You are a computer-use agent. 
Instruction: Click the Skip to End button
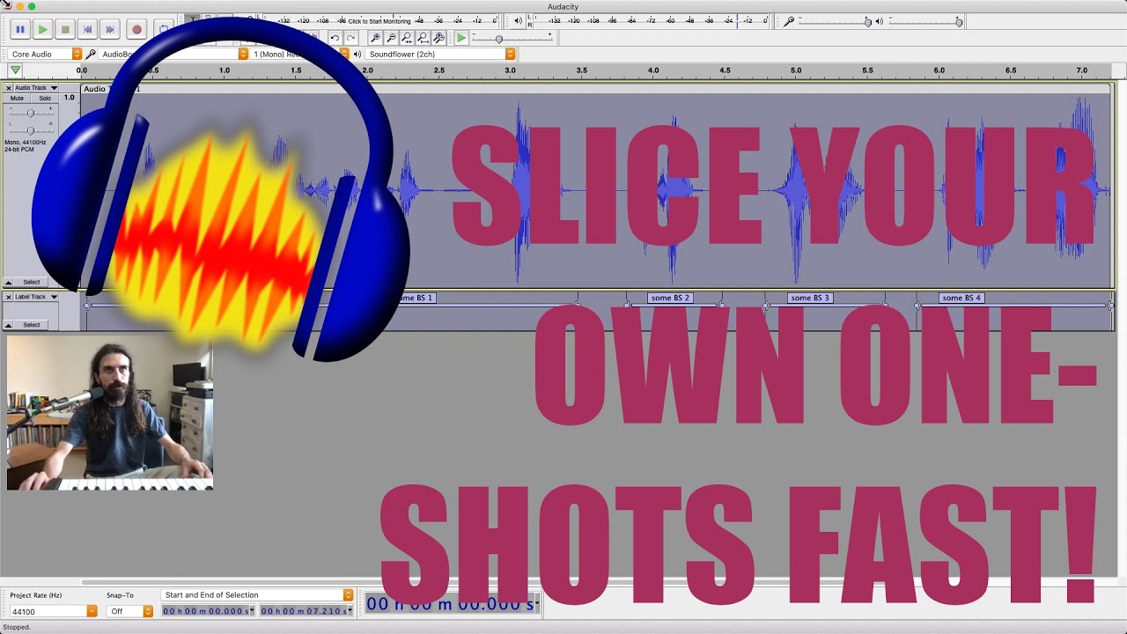[109, 29]
